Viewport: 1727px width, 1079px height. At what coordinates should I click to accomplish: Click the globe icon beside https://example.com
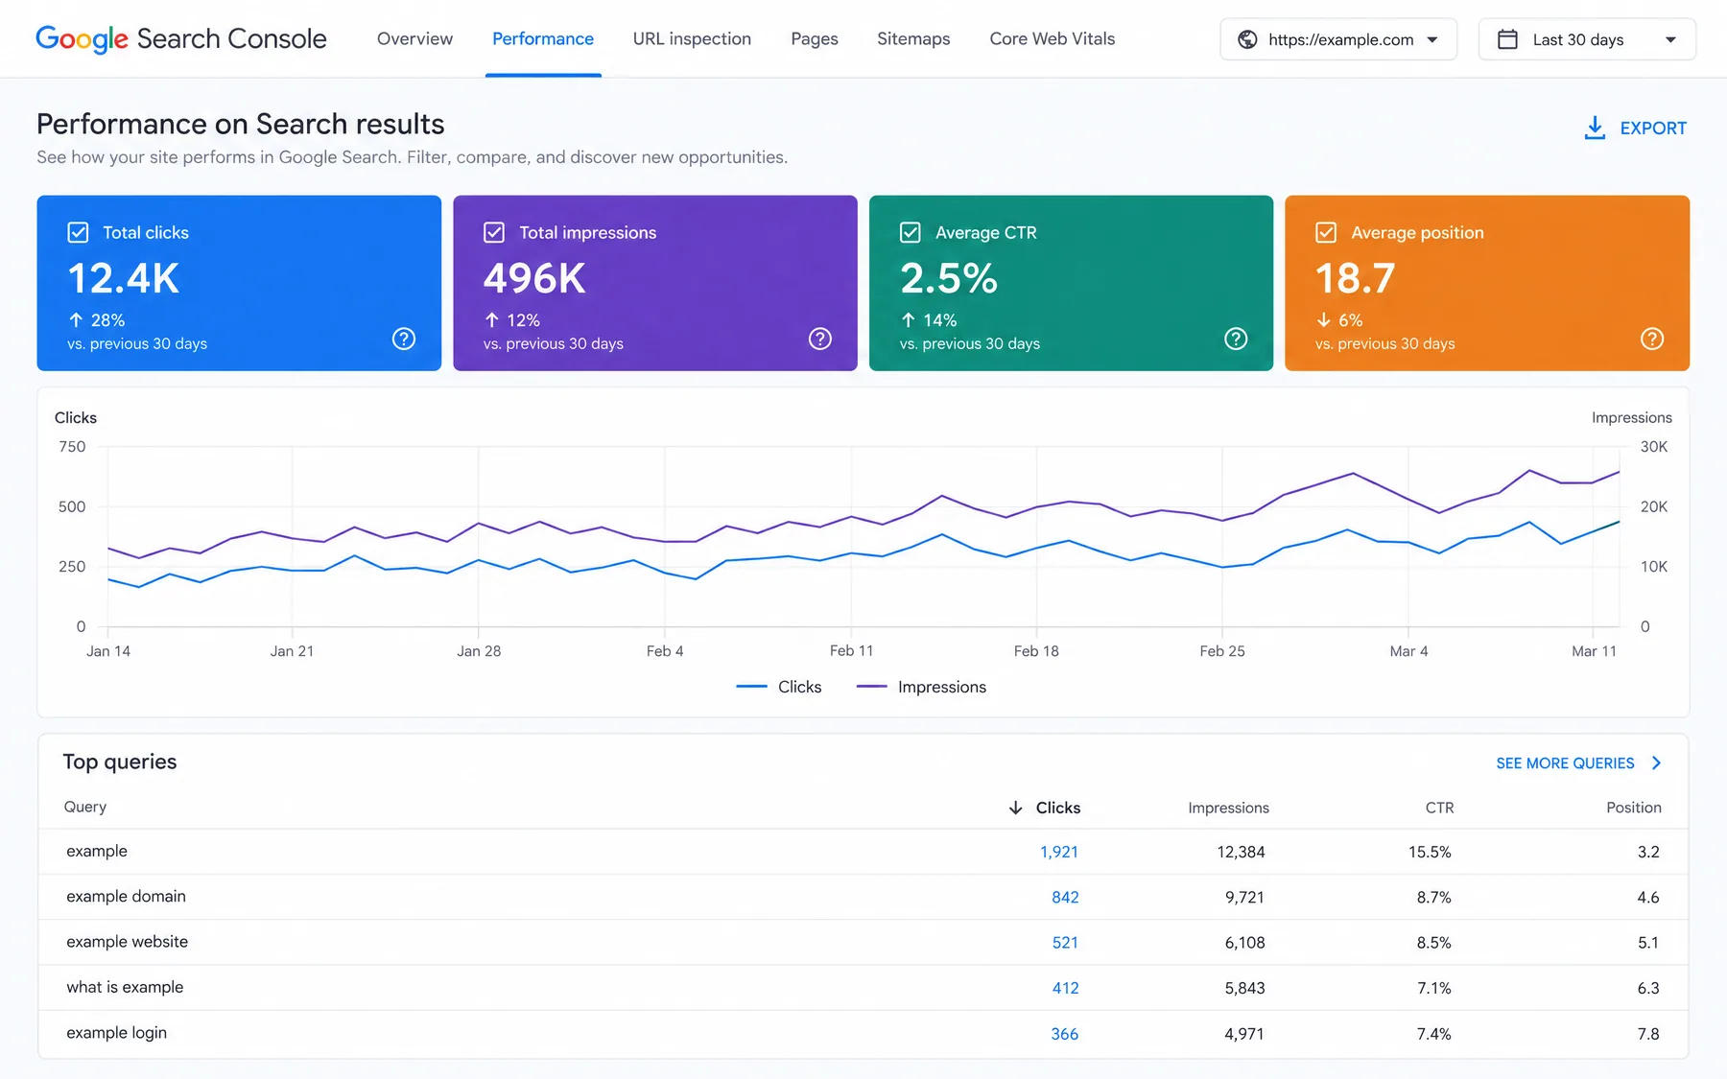pos(1247,39)
